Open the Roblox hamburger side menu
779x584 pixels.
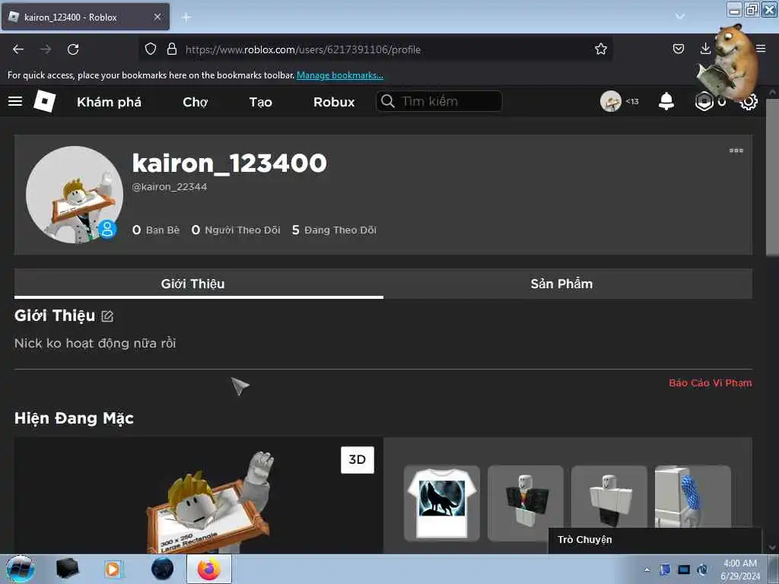[x=15, y=101]
